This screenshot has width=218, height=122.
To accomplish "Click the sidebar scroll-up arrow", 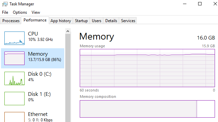I will coord(68,31).
